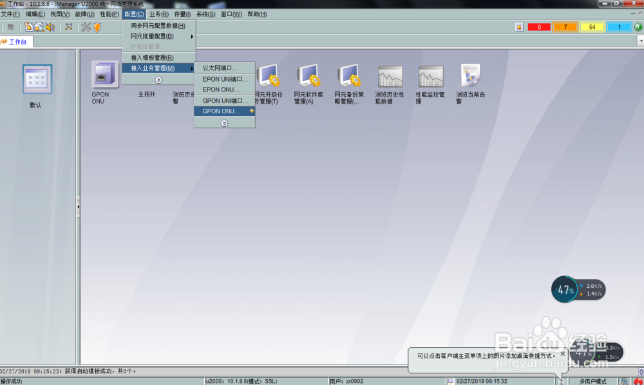Open the 故障(U) menu

click(x=84, y=14)
